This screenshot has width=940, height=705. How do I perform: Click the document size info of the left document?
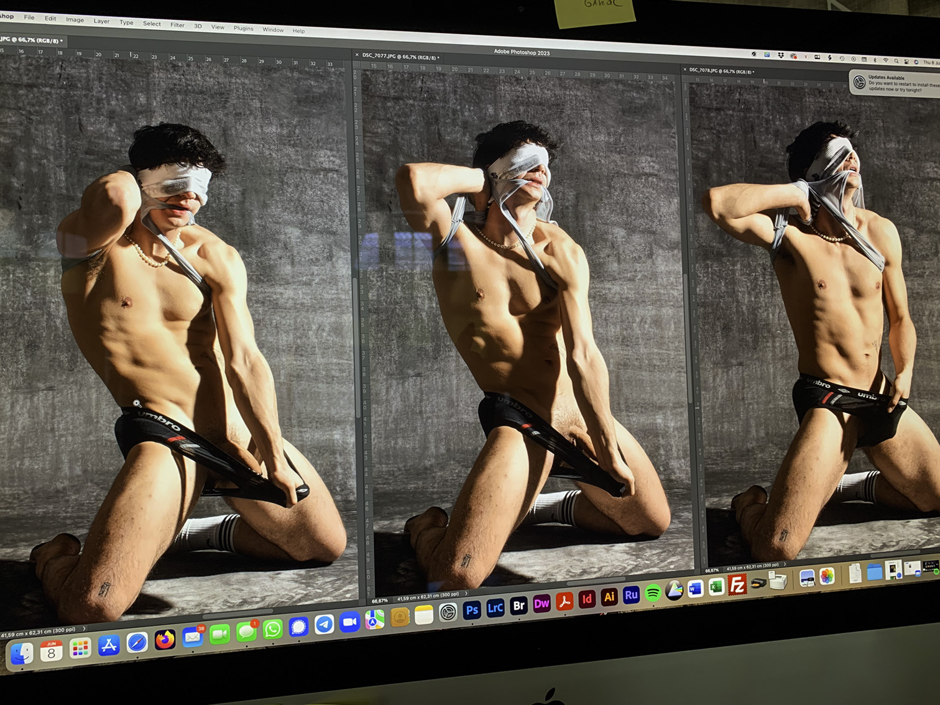click(x=38, y=633)
